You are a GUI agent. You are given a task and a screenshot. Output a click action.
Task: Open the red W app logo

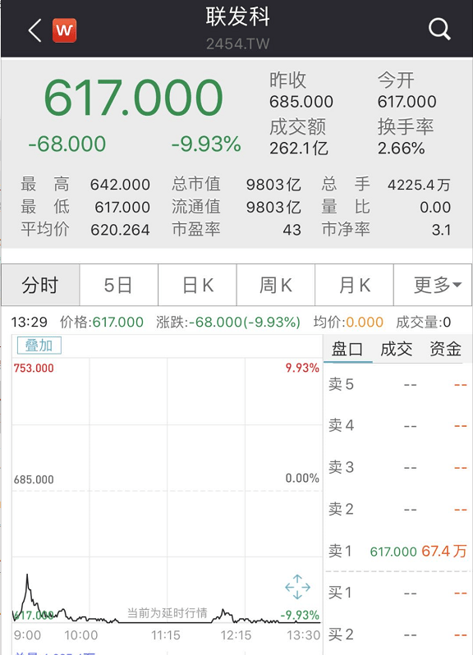[64, 30]
